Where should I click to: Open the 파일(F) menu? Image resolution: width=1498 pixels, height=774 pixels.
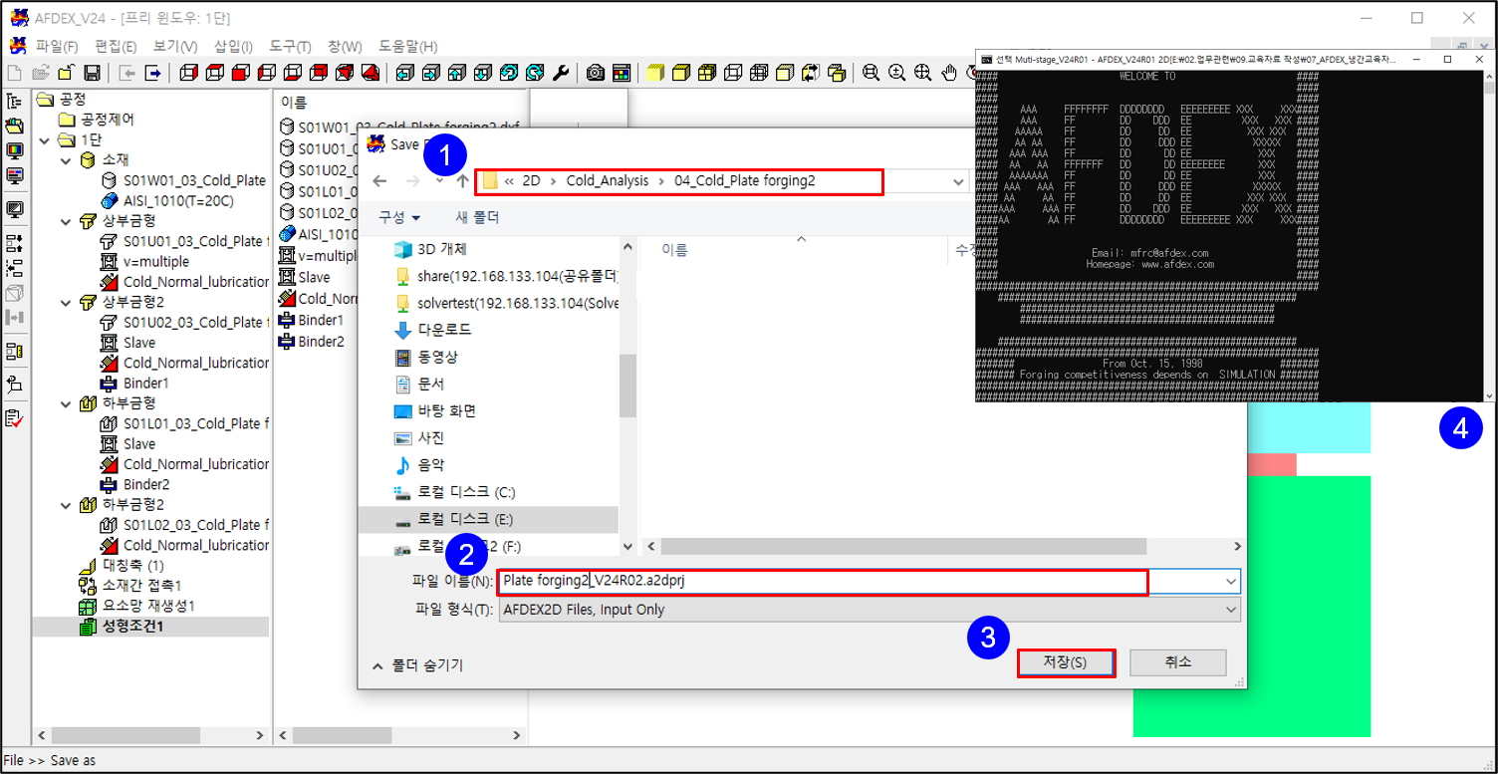click(x=57, y=47)
